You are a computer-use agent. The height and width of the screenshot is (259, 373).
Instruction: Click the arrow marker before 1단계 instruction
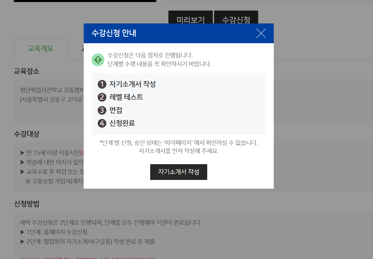pyautogui.click(x=22, y=232)
